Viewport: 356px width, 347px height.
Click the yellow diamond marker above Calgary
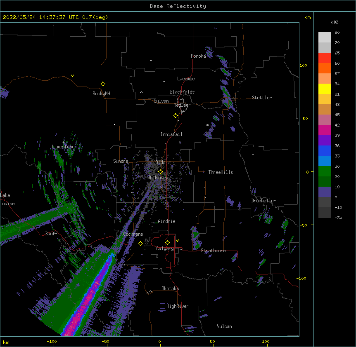[167, 243]
